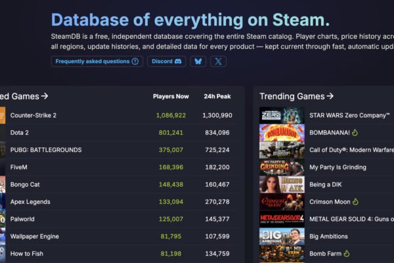Click the 81,795 players value
The height and width of the screenshot is (263, 394).
[x=171, y=236]
